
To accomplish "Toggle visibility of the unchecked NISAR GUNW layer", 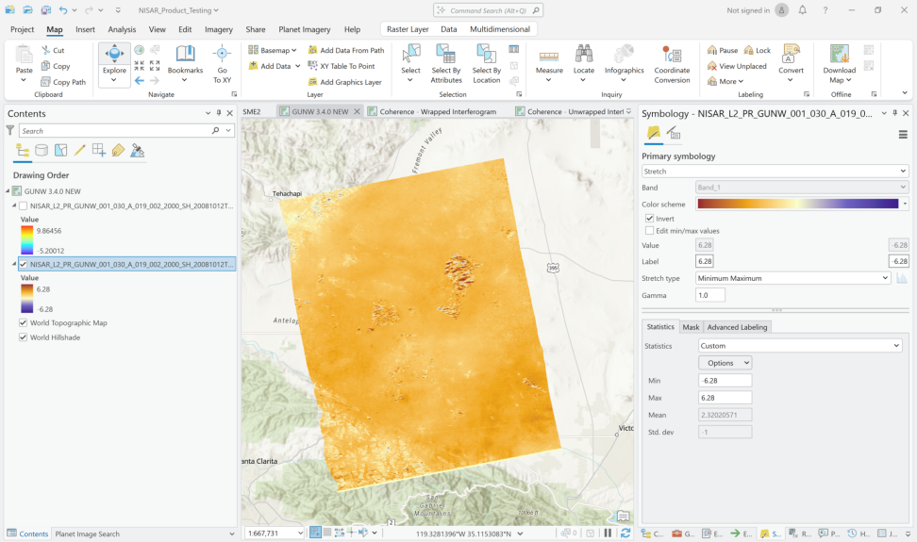I will (24, 205).
